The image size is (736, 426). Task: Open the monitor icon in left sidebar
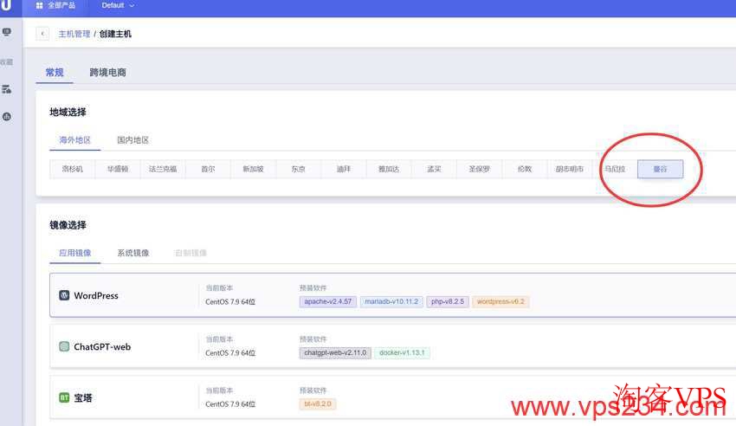coord(7,32)
